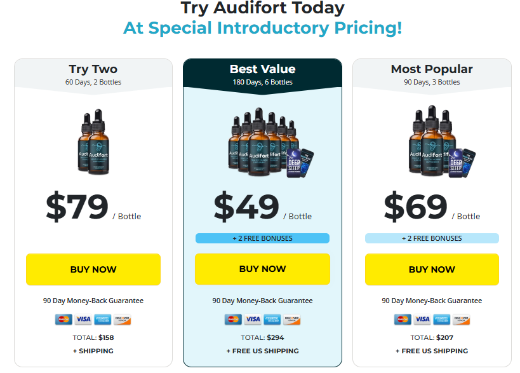Select the six-bottle Audifort product image
The width and height of the screenshot is (520, 373).
(270, 143)
